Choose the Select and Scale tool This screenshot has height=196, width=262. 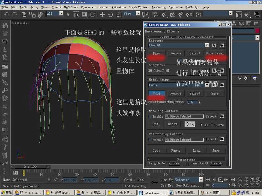(x=119, y=15)
